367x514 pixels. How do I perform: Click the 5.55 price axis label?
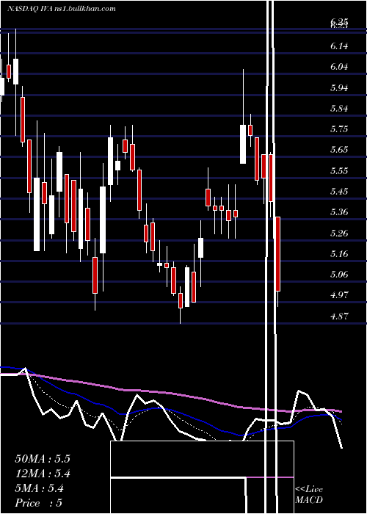[x=339, y=170]
